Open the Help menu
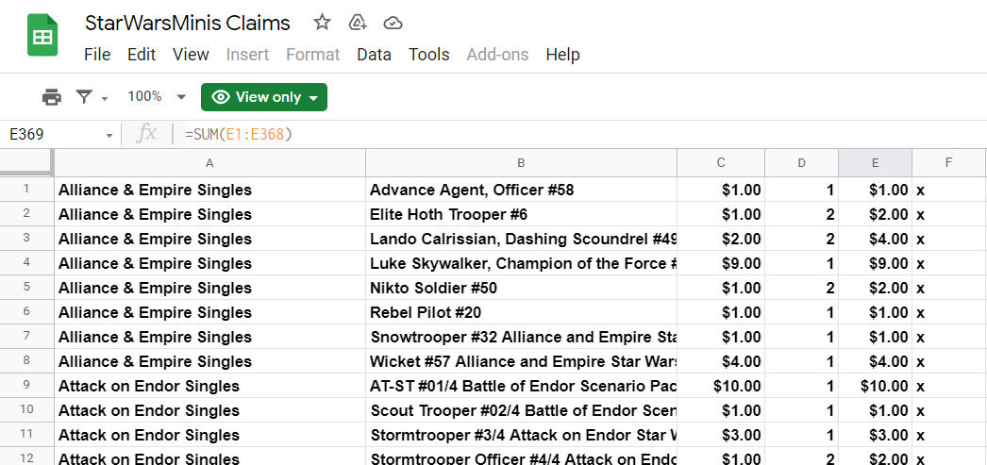 coord(562,55)
